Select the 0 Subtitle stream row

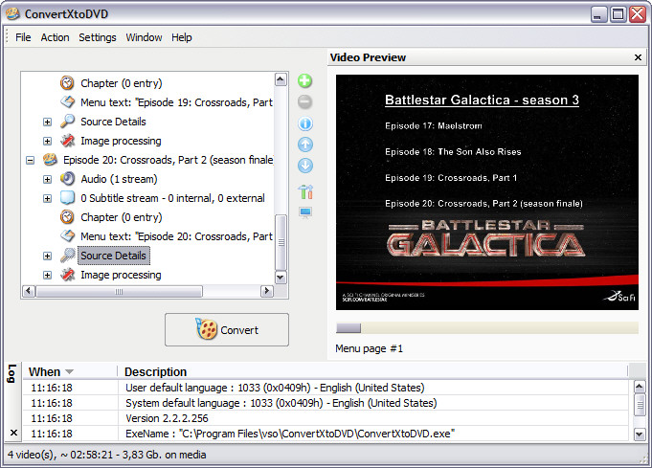(172, 198)
